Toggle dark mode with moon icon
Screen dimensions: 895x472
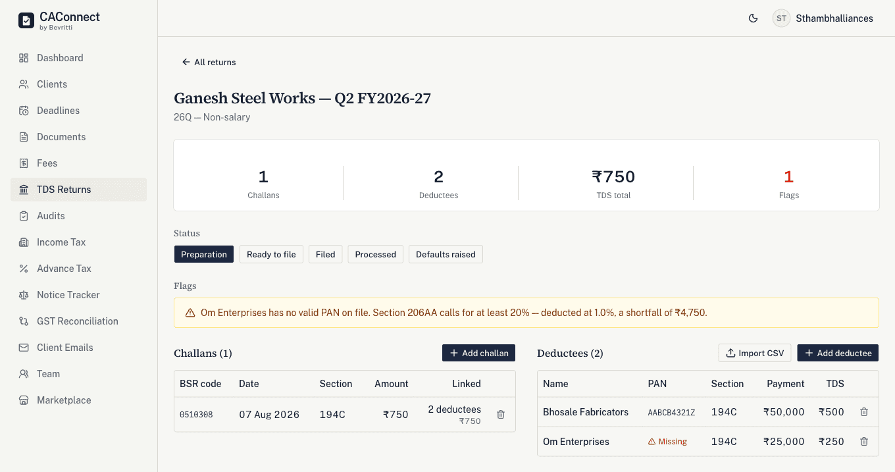[754, 18]
